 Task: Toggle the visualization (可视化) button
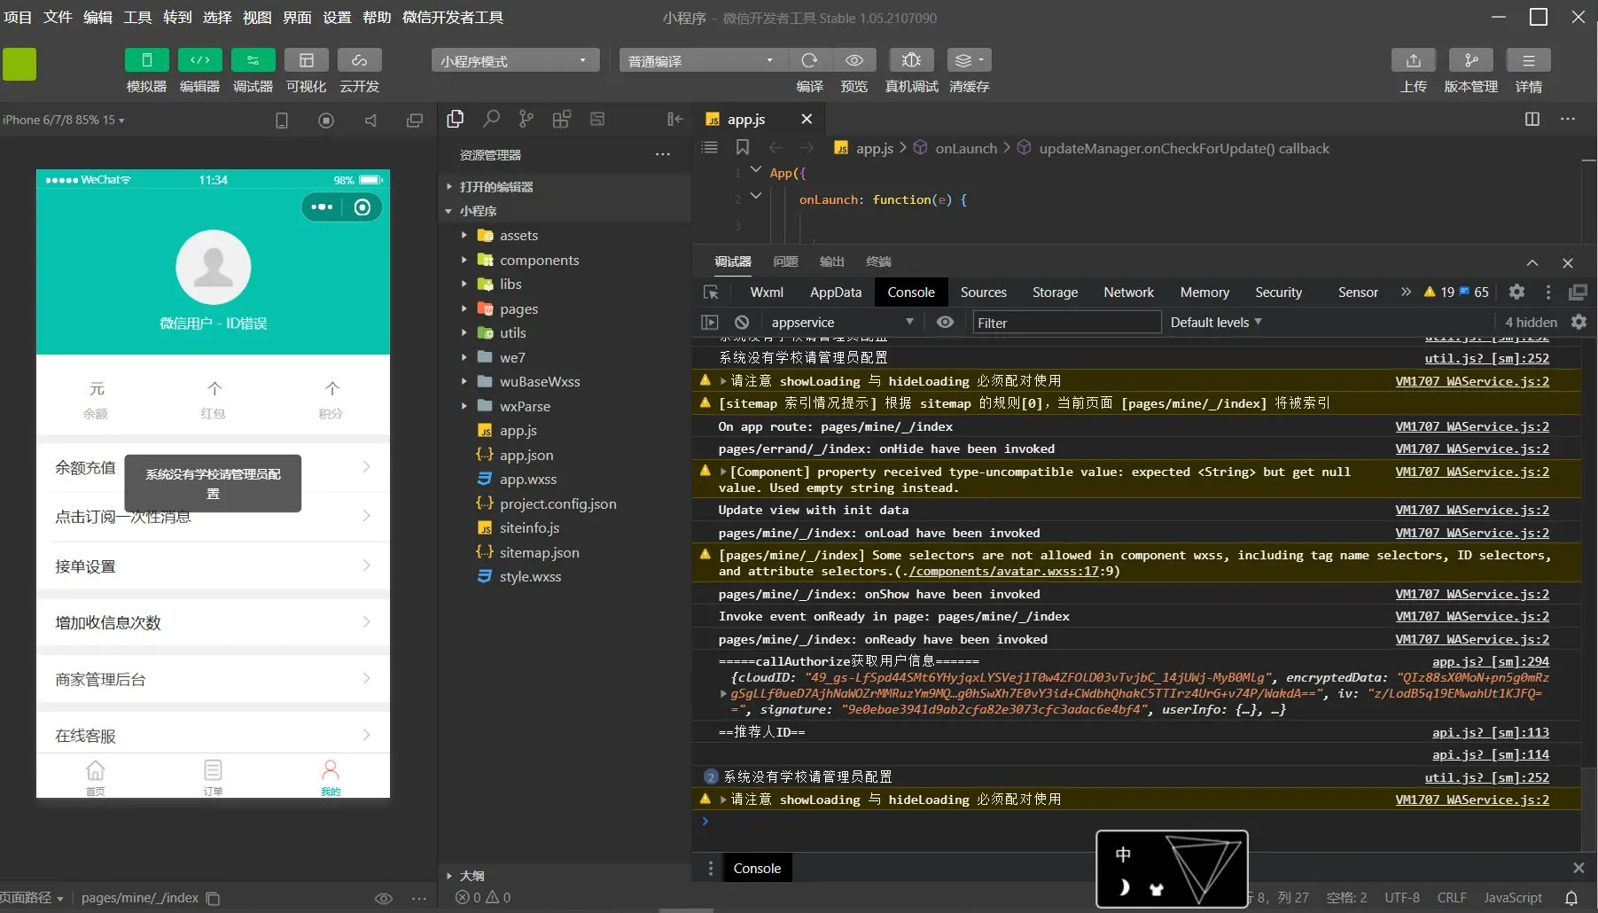coord(306,60)
